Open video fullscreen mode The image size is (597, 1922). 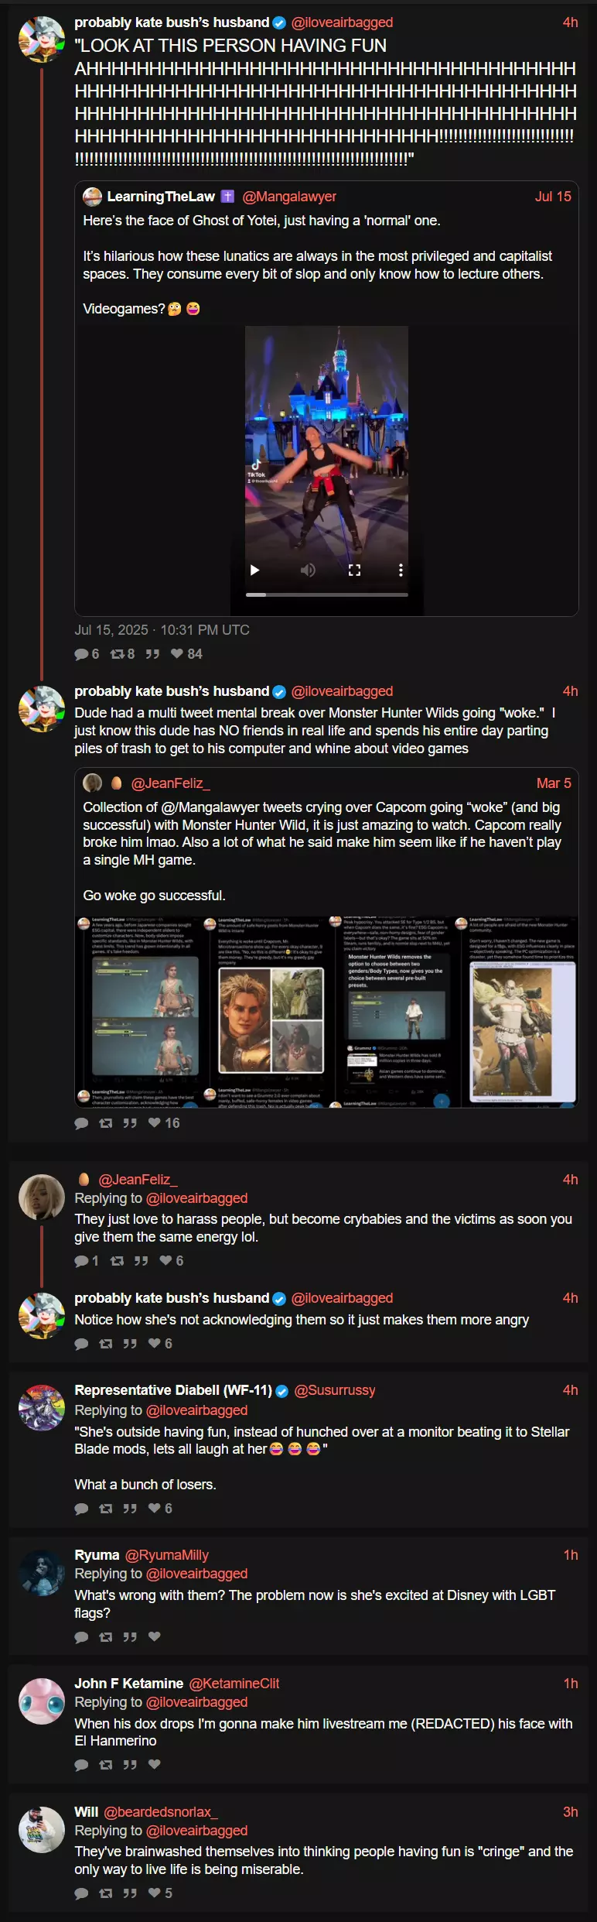click(x=354, y=570)
